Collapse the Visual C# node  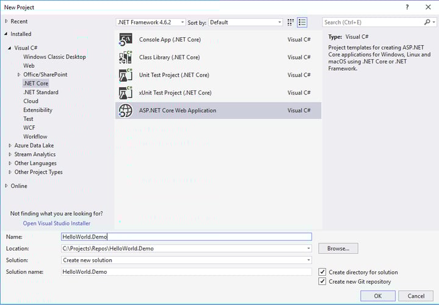(x=10, y=48)
